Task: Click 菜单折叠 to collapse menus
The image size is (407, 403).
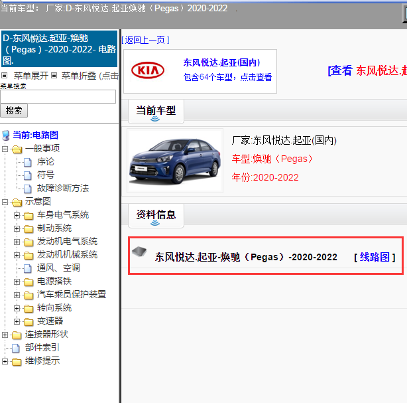Action: [79, 76]
